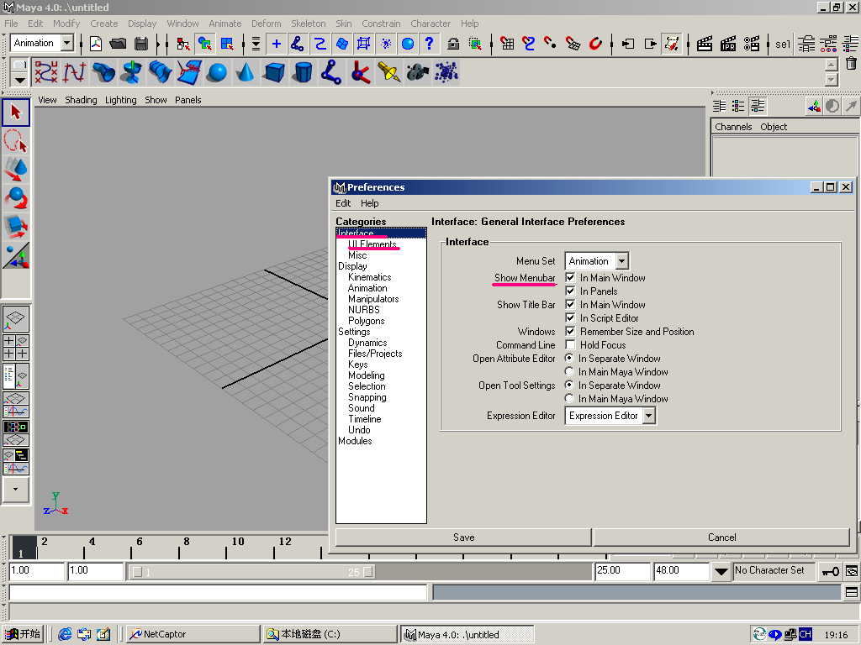Open the Expression Editor dropdown
This screenshot has width=861, height=645.
click(610, 416)
